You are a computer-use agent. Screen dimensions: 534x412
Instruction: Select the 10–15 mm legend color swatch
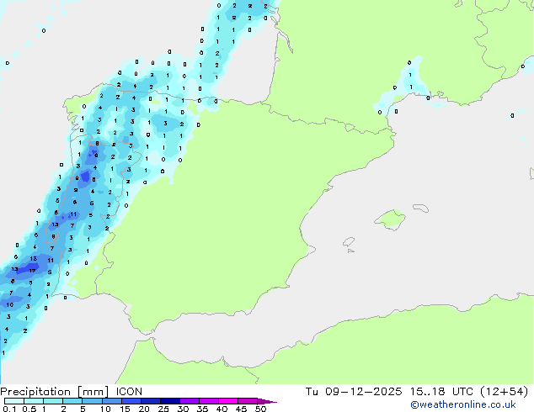(x=111, y=401)
